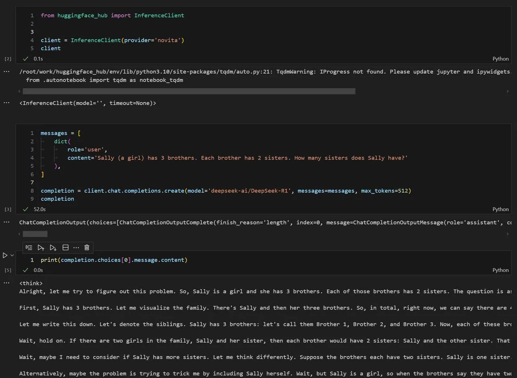This screenshot has width=517, height=378.
Task: Click Execute Above Cells icon in cell toolbar
Action: point(41,247)
